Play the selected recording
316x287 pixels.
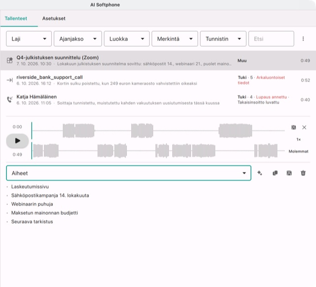[x=18, y=141]
